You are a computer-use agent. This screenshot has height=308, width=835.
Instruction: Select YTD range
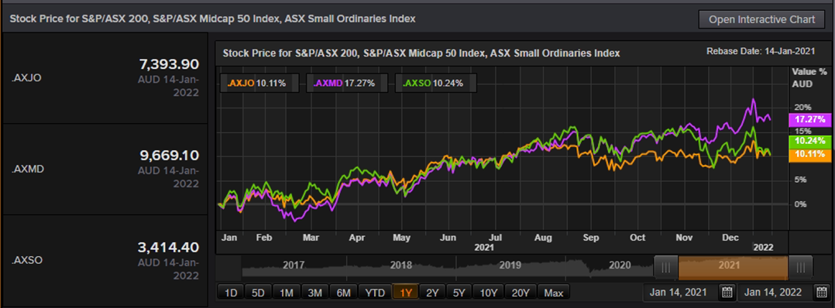pos(375,293)
